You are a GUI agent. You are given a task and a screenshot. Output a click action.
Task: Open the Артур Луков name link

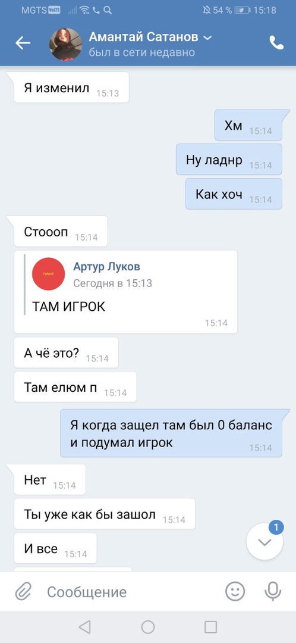click(106, 267)
